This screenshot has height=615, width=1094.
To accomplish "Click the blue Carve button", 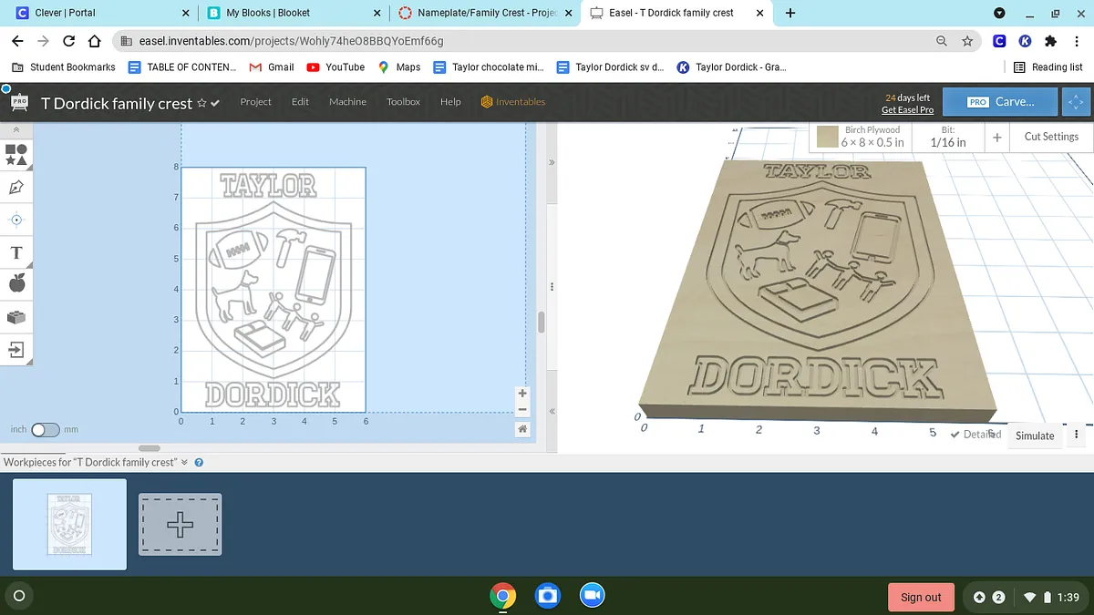I will (1000, 102).
